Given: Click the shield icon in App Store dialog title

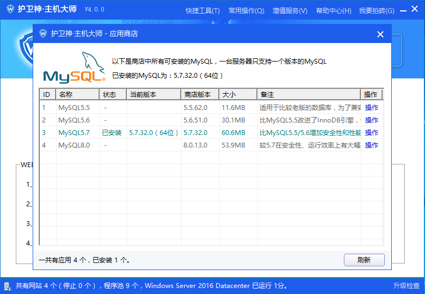Looking at the screenshot, I should pos(43,34).
